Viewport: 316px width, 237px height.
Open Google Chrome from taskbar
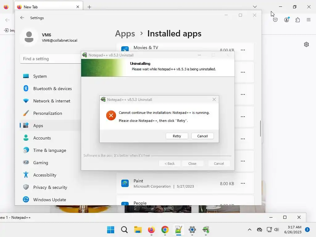pyautogui.click(x=165, y=230)
